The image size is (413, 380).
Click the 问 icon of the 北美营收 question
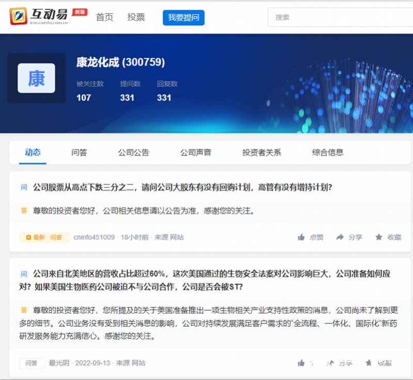click(x=24, y=274)
